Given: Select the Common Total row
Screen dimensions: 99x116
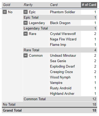Looking at the screenshot, I should tap(60, 99).
